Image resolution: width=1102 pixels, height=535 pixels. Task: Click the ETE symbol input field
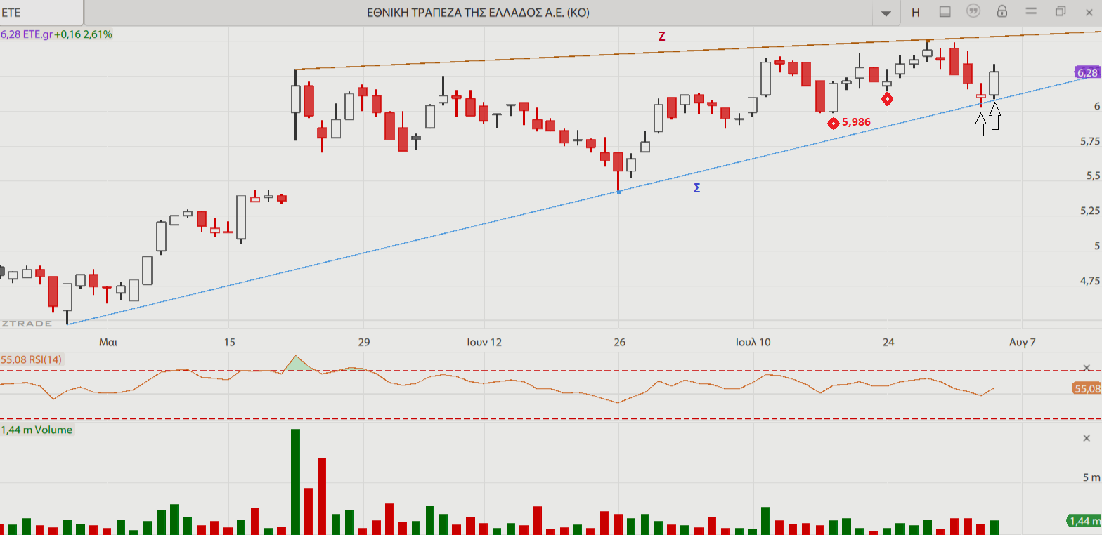41,12
